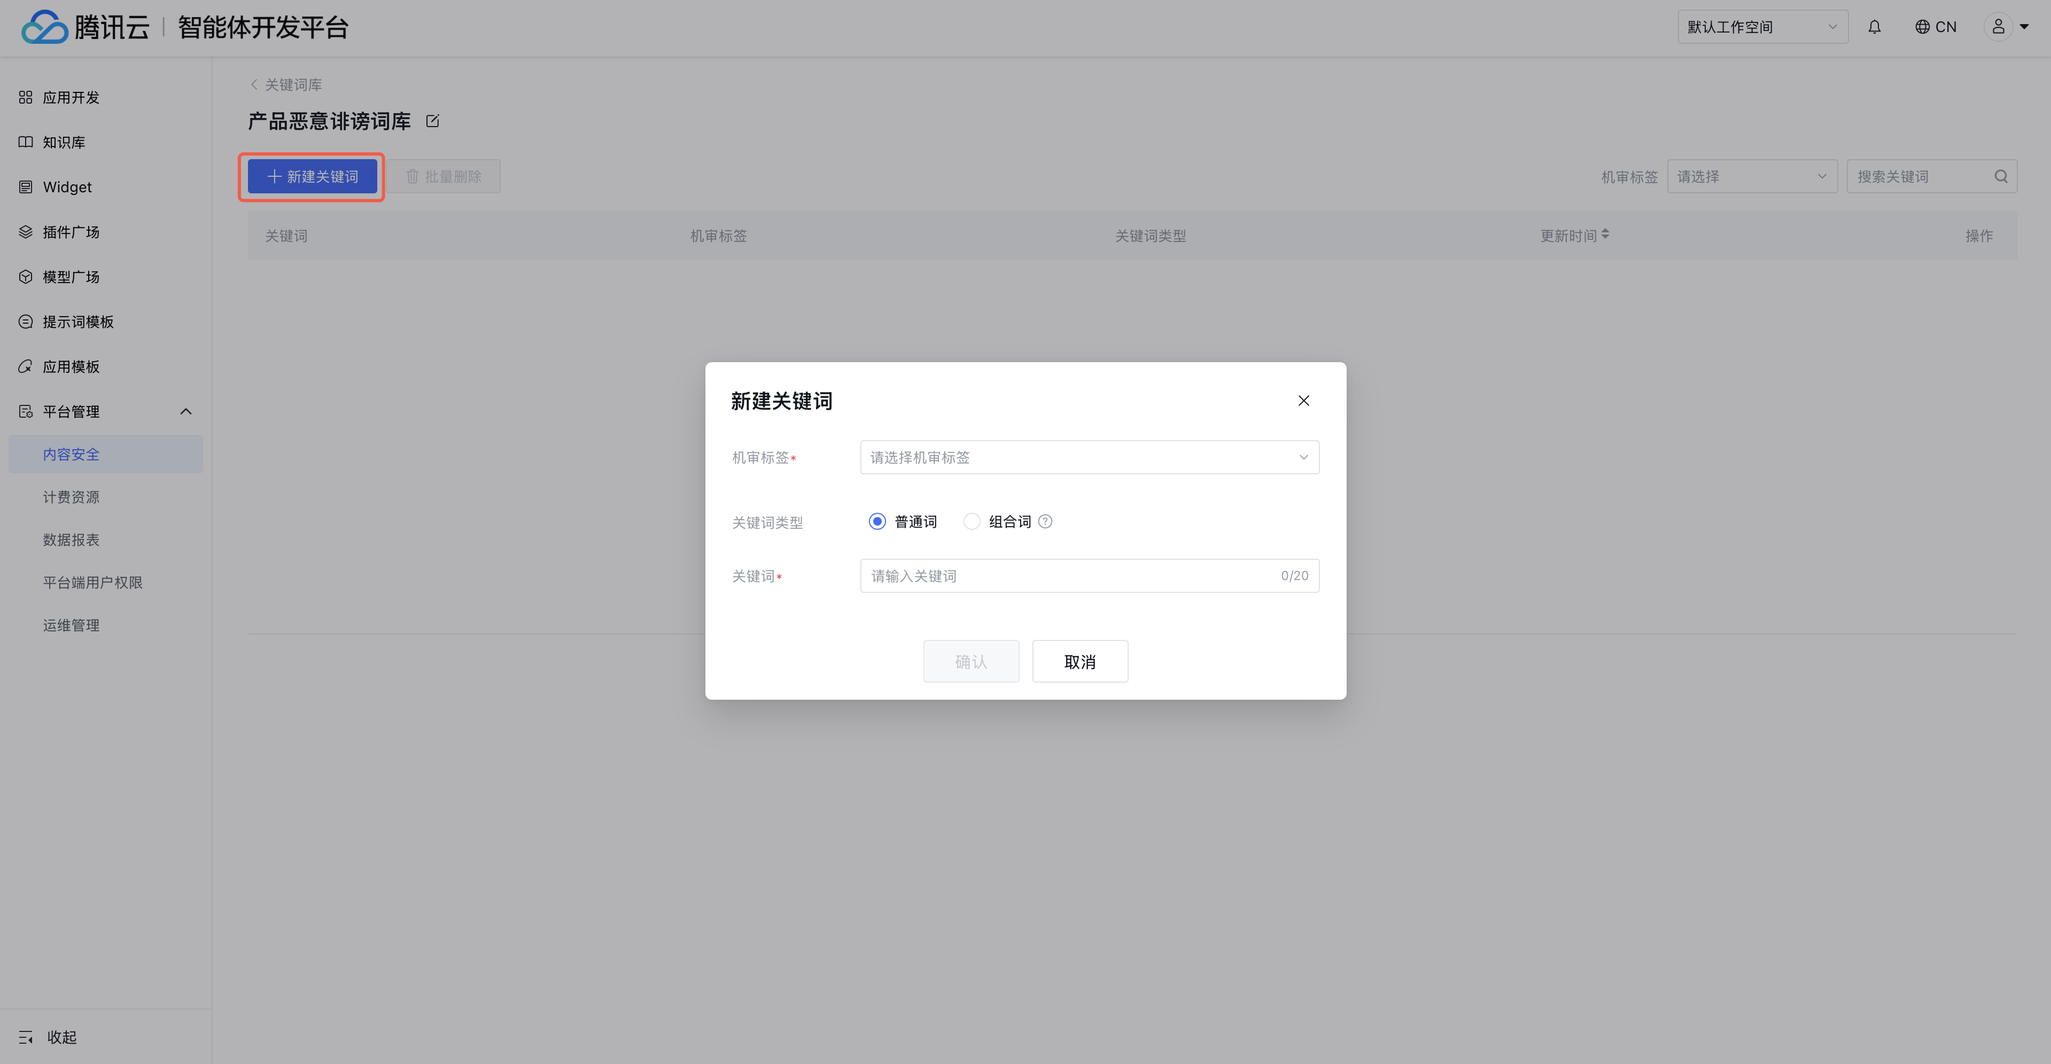Close the 新建关键词 dialog with X
Viewport: 2051px width, 1064px height.
1303,400
